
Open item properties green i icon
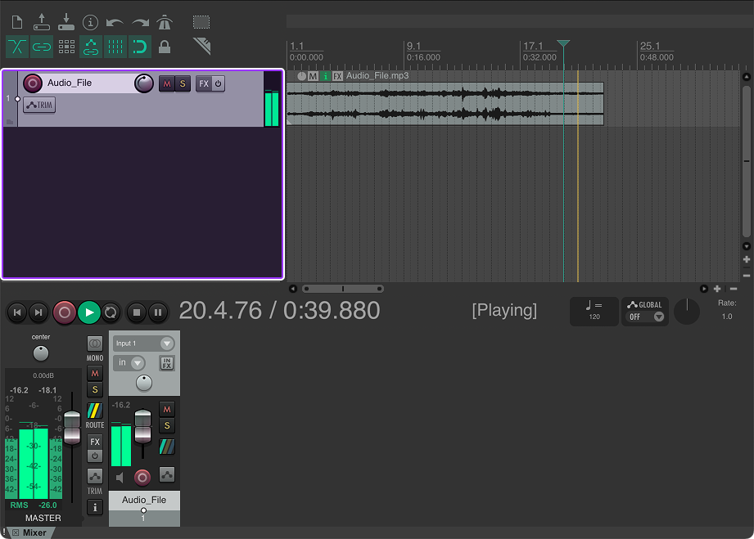pyautogui.click(x=326, y=76)
